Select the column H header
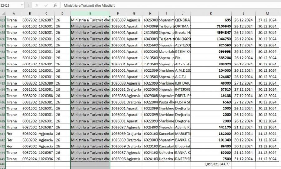This screenshot has height=169, width=281. coord(150,13)
